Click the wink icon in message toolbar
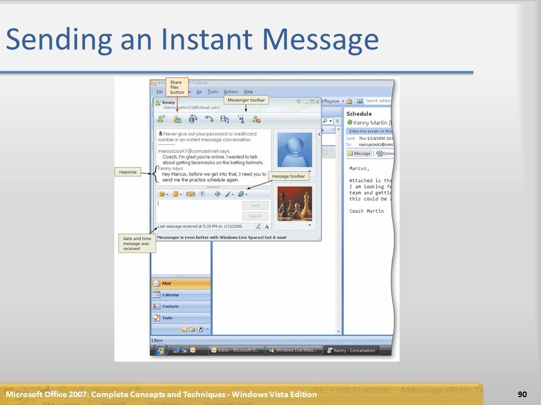Viewport: 541px width, 405px height. pyautogui.click(x=175, y=194)
